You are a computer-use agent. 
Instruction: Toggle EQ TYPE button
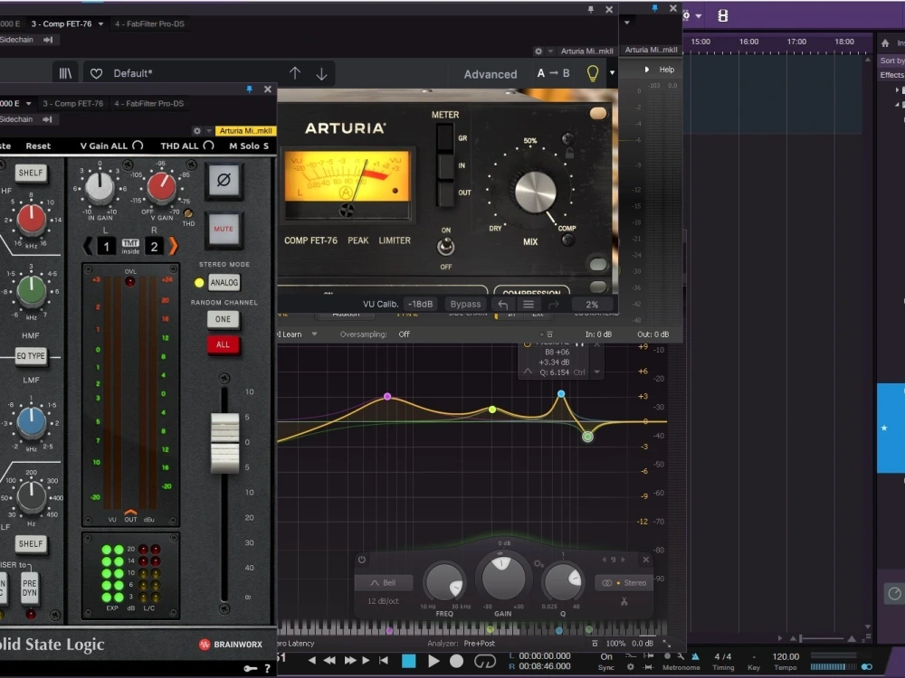[31, 355]
